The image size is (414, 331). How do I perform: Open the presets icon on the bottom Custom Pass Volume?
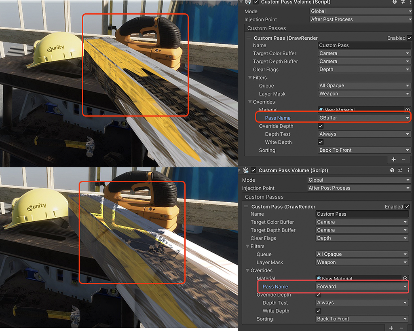tap(400, 170)
